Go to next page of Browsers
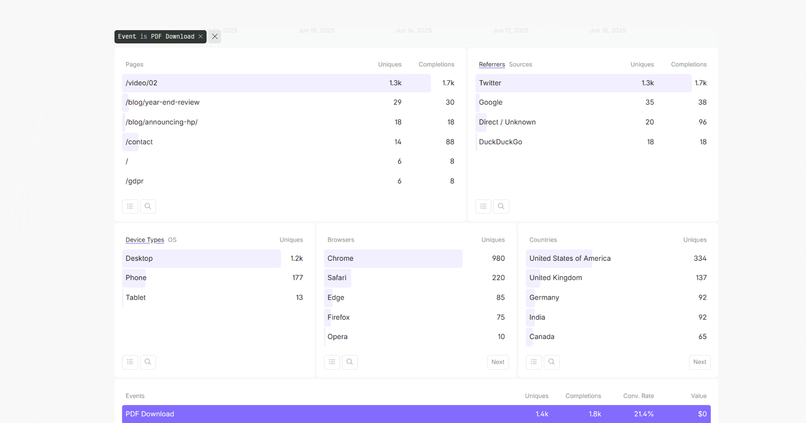 pyautogui.click(x=498, y=362)
